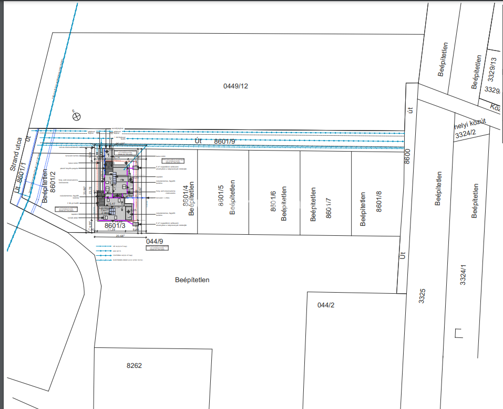
Task: Click the 3324/1 parcel label
Action: click(463, 275)
